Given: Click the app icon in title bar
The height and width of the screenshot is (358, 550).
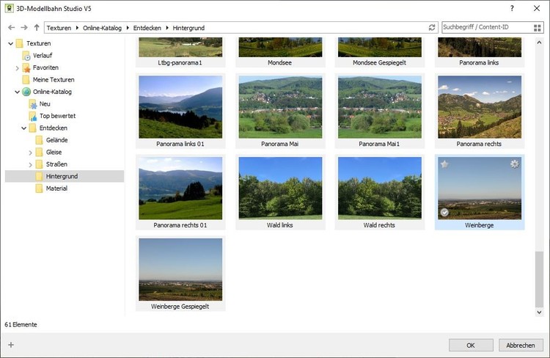Looking at the screenshot, I should [x=9, y=8].
